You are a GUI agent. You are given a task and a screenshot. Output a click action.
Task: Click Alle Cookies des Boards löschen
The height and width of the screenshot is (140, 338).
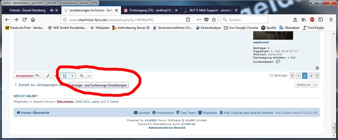[247, 112]
